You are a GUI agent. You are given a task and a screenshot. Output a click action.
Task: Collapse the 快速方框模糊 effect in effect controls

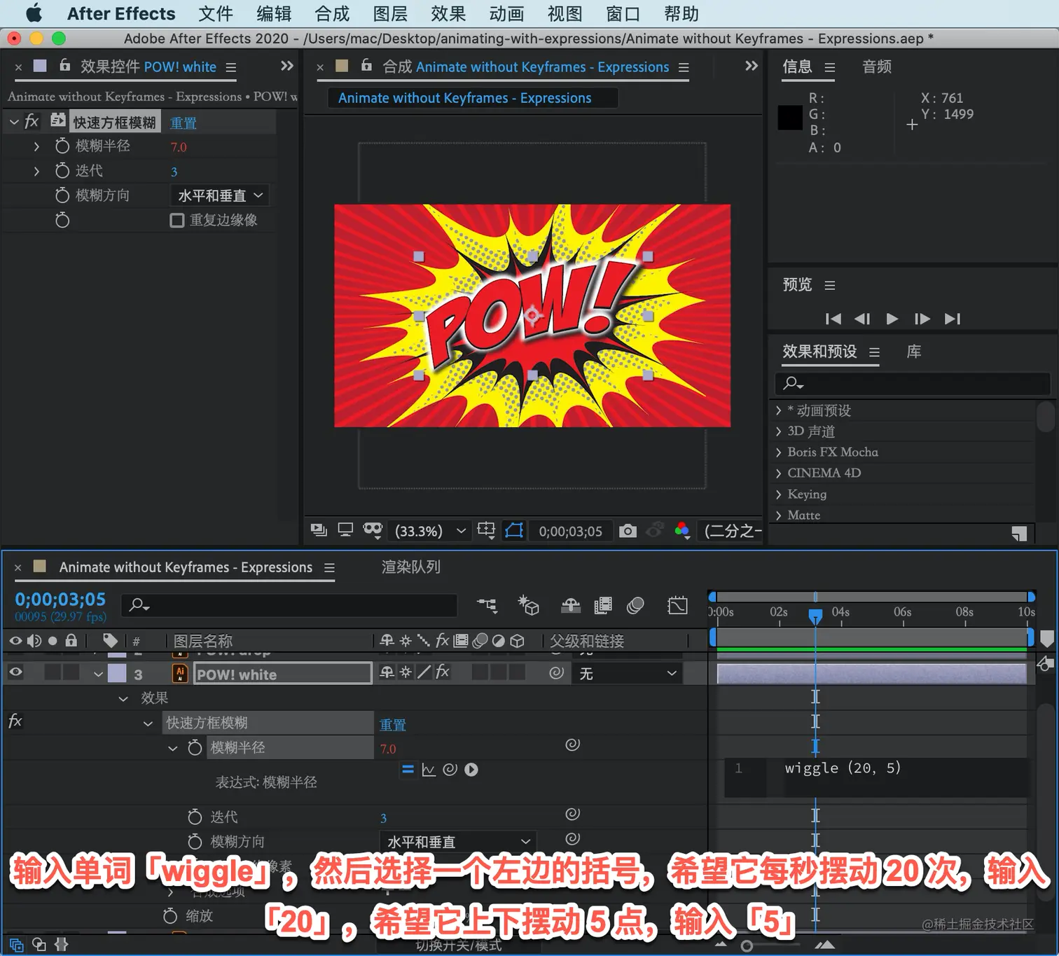[x=14, y=122]
